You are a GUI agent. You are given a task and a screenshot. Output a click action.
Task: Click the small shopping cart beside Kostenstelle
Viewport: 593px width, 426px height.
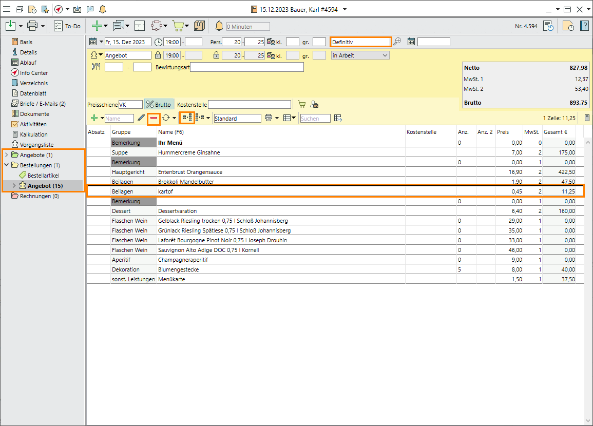[302, 105]
